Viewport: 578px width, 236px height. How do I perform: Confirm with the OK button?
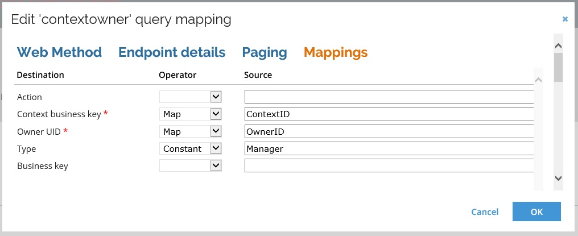(536, 212)
